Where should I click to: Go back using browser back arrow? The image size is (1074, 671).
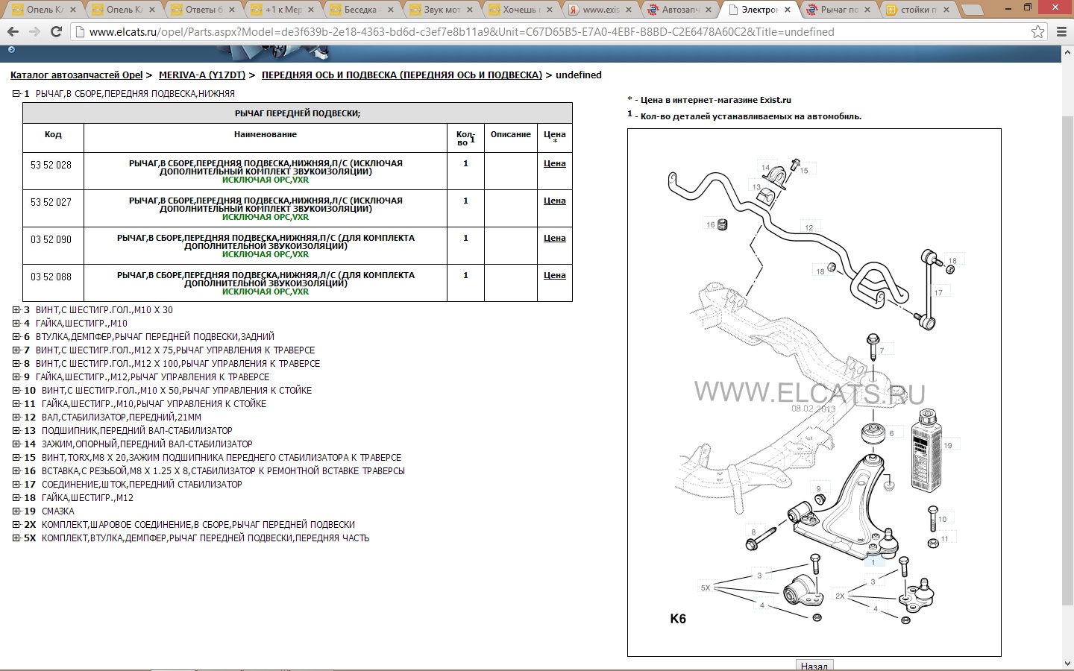[13, 32]
